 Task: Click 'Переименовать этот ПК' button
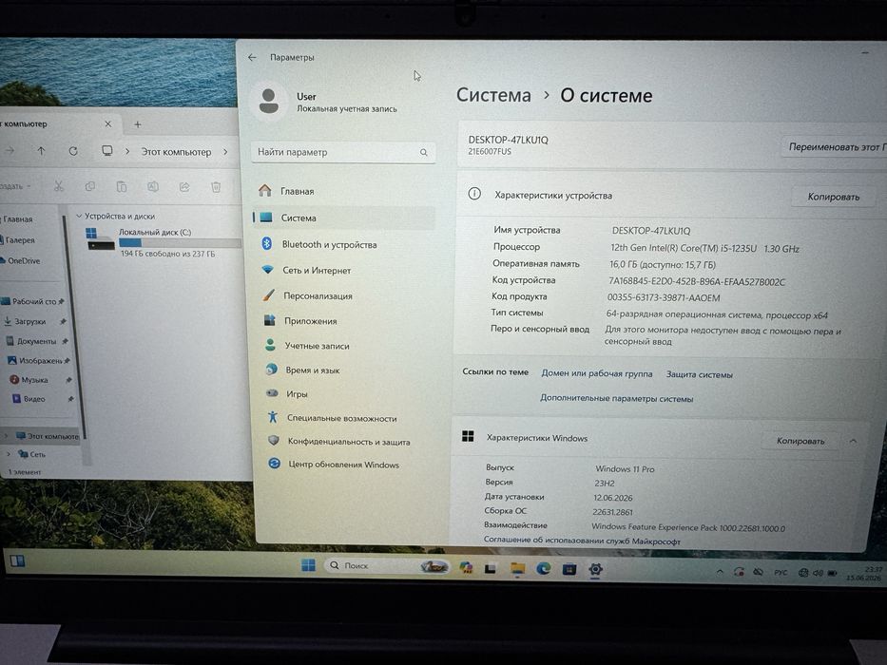pyautogui.click(x=835, y=147)
